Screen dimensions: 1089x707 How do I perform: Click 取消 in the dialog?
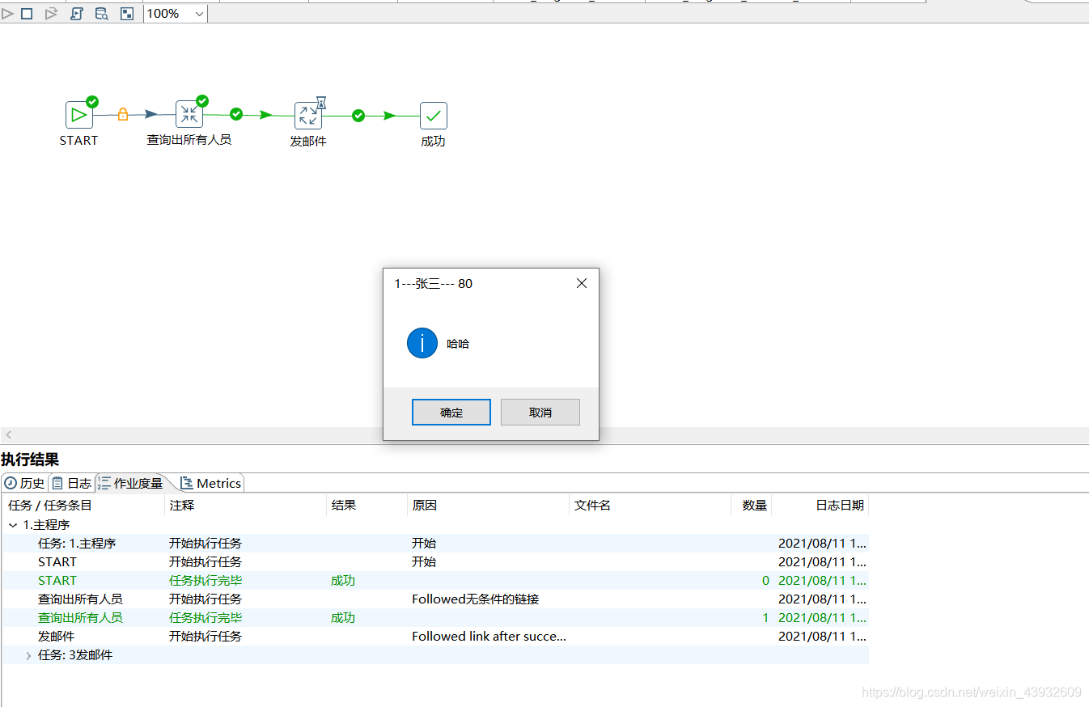click(x=540, y=412)
